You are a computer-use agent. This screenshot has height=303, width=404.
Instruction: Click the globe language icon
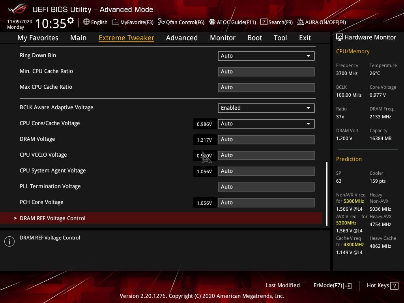pyautogui.click(x=86, y=22)
